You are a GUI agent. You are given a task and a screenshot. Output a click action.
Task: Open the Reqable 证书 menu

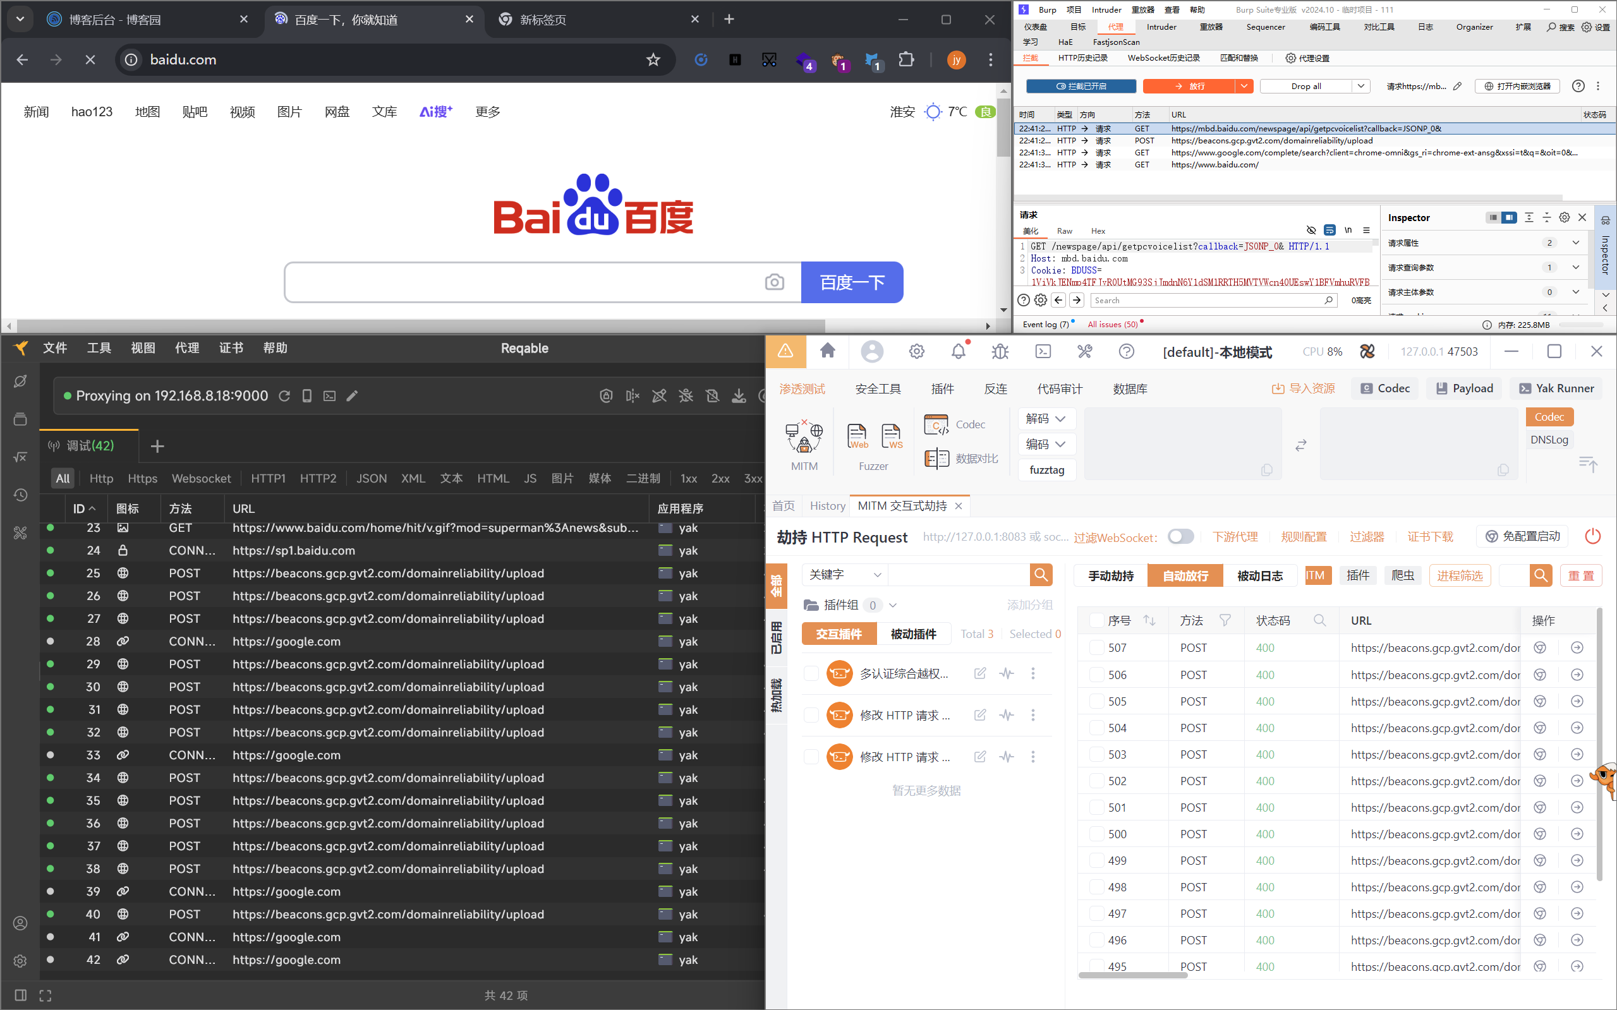pyautogui.click(x=231, y=348)
